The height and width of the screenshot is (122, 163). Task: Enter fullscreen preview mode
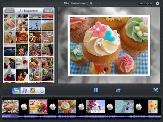pos(156,90)
